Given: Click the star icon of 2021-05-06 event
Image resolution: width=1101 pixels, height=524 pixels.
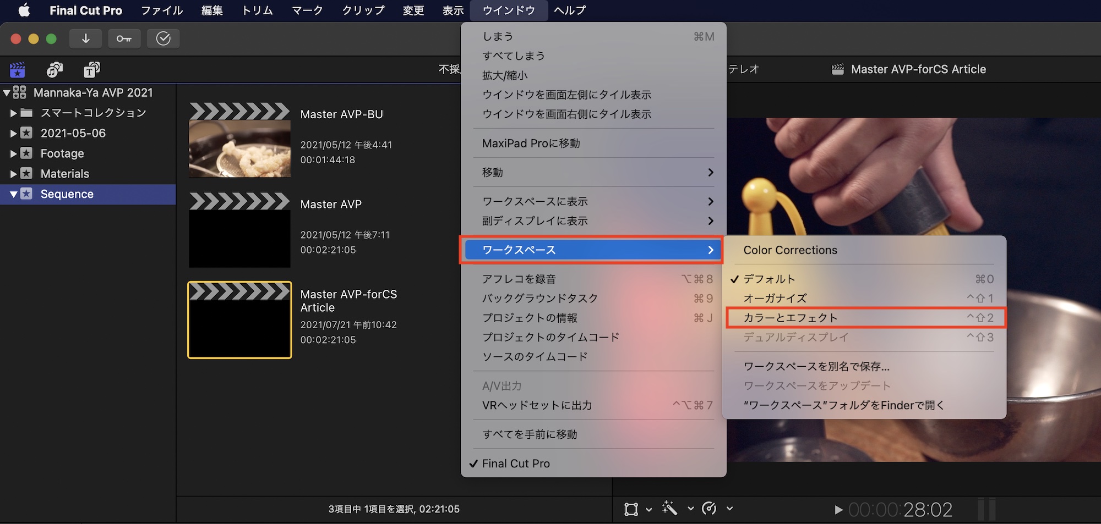Looking at the screenshot, I should (26, 133).
